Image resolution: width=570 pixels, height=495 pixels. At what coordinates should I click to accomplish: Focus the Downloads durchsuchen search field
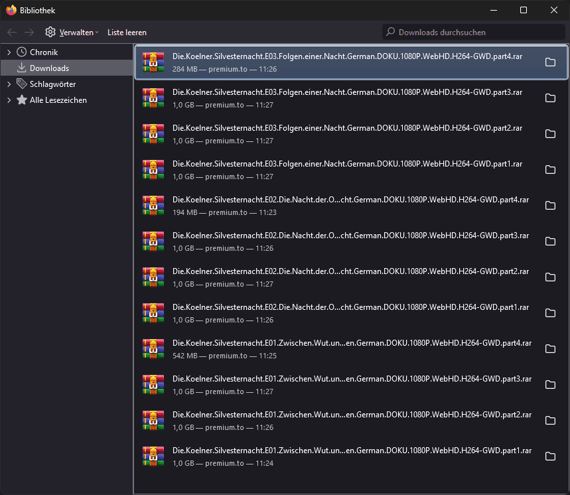point(473,32)
